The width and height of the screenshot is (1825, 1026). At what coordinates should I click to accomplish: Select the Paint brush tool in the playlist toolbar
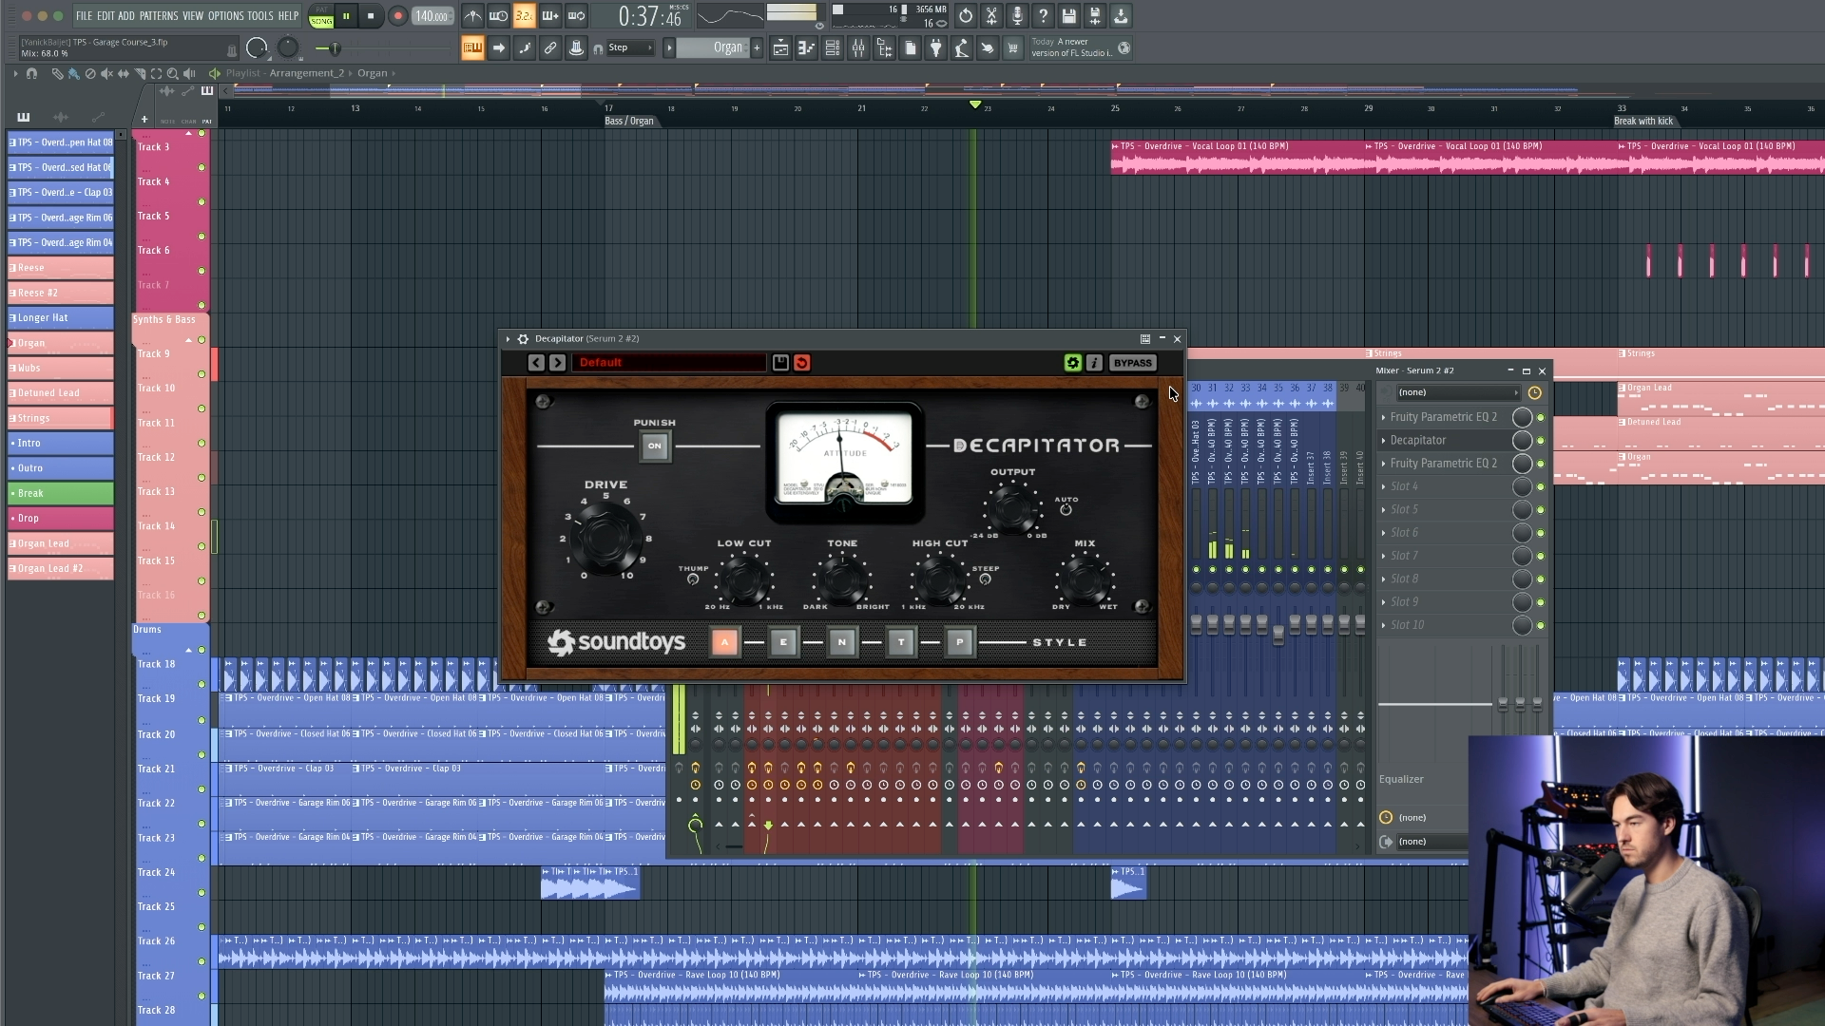click(73, 73)
